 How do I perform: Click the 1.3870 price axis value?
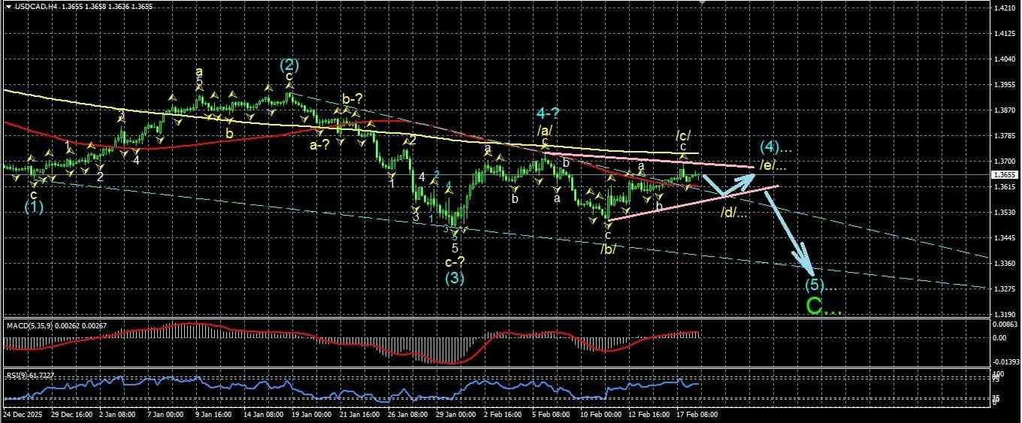coord(1005,110)
